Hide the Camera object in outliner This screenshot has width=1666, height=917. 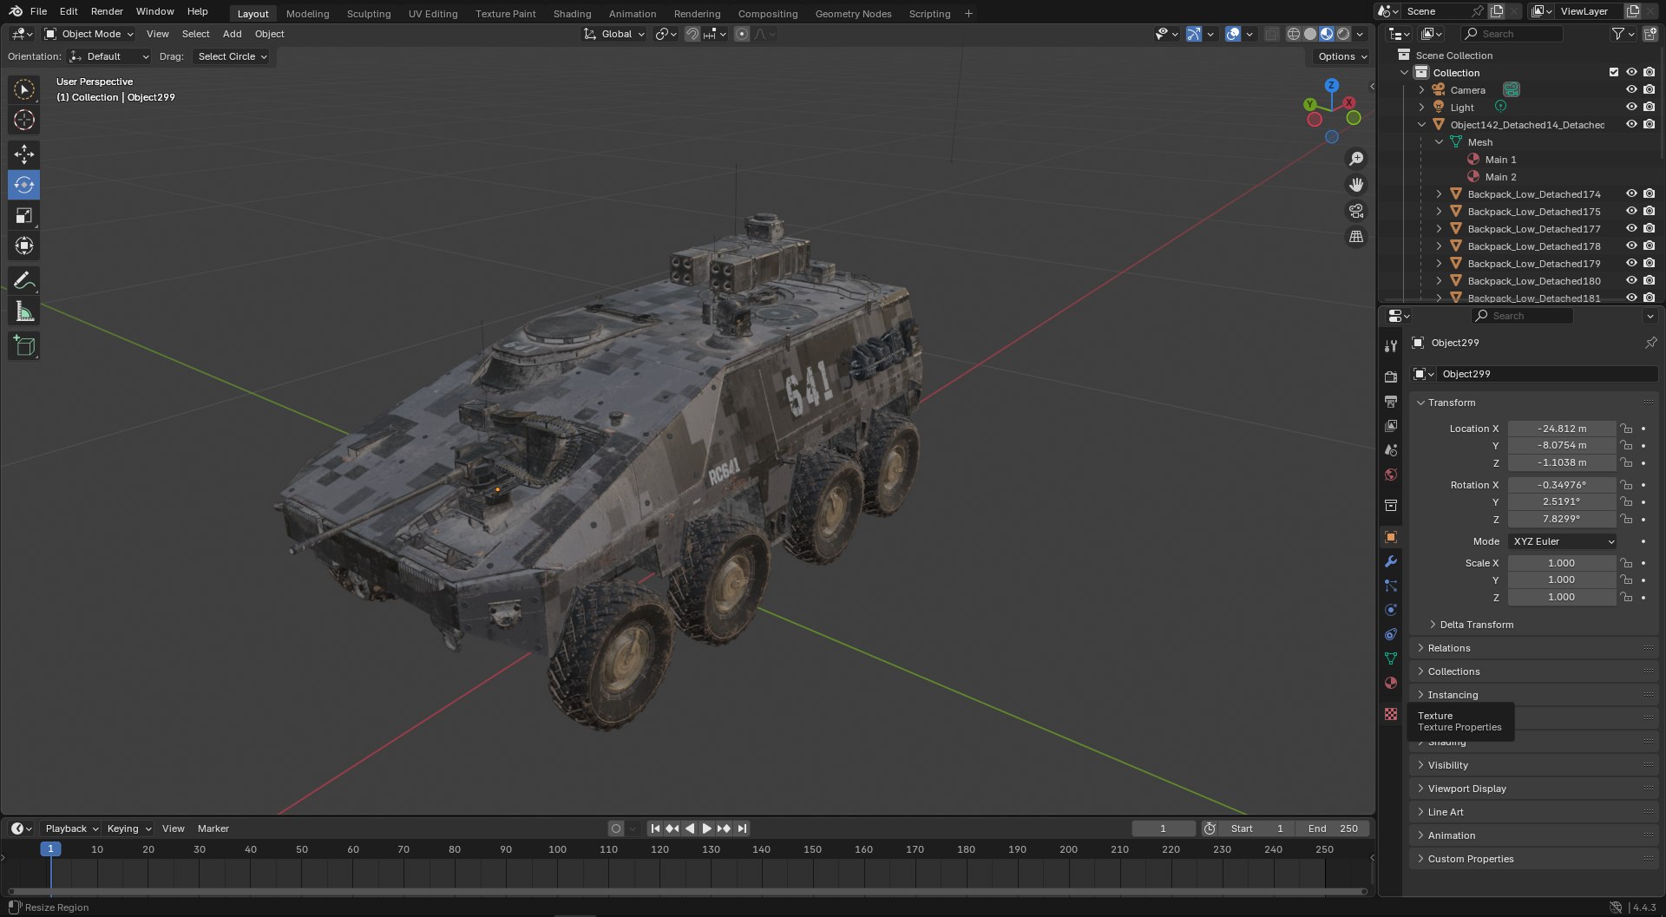coord(1631,89)
